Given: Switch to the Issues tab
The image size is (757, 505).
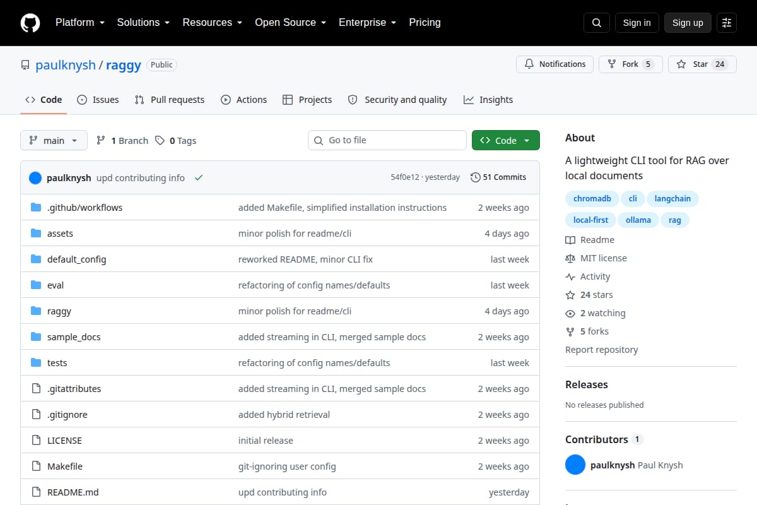Looking at the screenshot, I should (98, 100).
